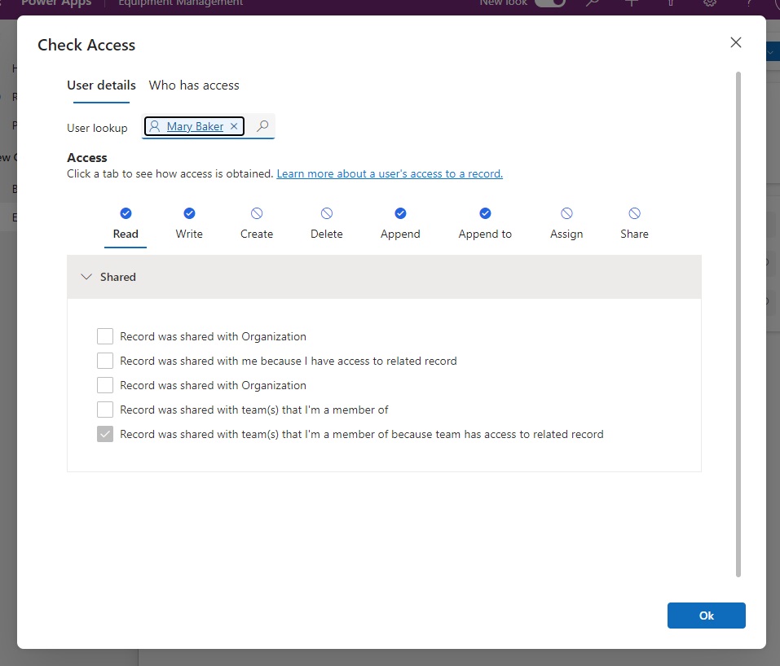Click the dialog vertical scrollbar

click(x=738, y=325)
